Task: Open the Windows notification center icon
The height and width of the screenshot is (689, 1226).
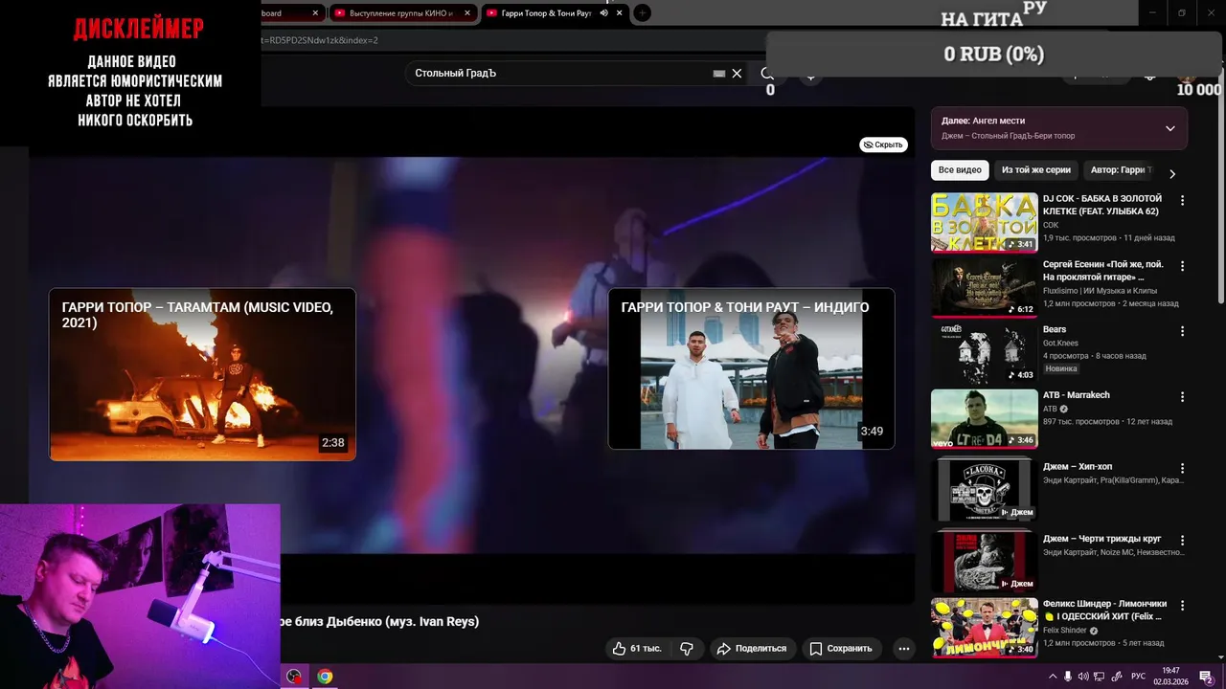Action: click(1206, 677)
